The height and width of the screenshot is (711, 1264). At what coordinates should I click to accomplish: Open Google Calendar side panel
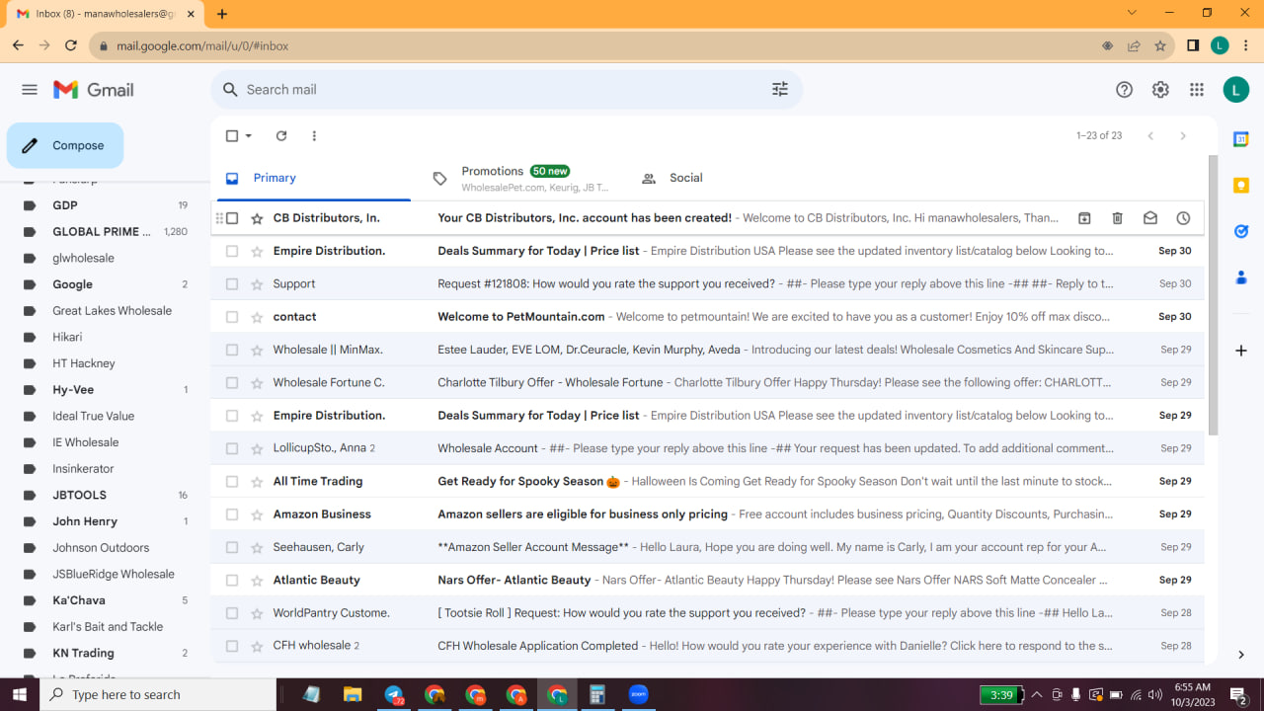click(x=1241, y=139)
